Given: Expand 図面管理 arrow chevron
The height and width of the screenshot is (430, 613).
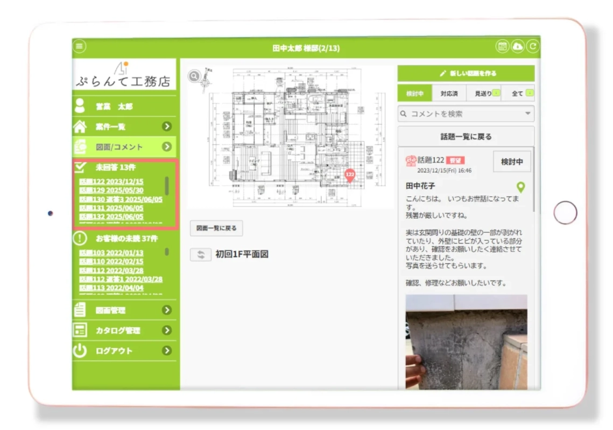Looking at the screenshot, I should pos(167,310).
